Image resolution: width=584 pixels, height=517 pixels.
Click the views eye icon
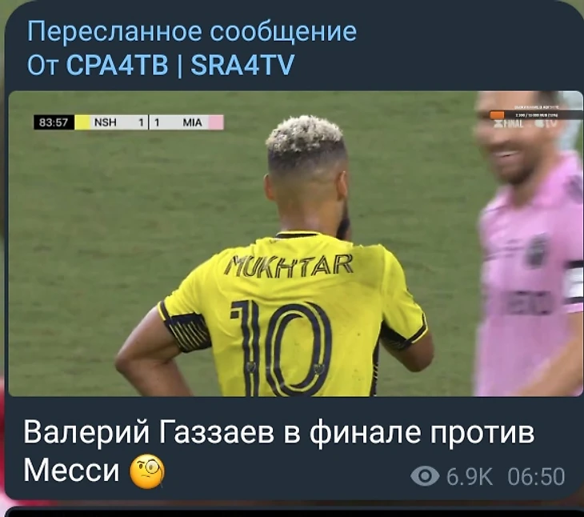425,475
